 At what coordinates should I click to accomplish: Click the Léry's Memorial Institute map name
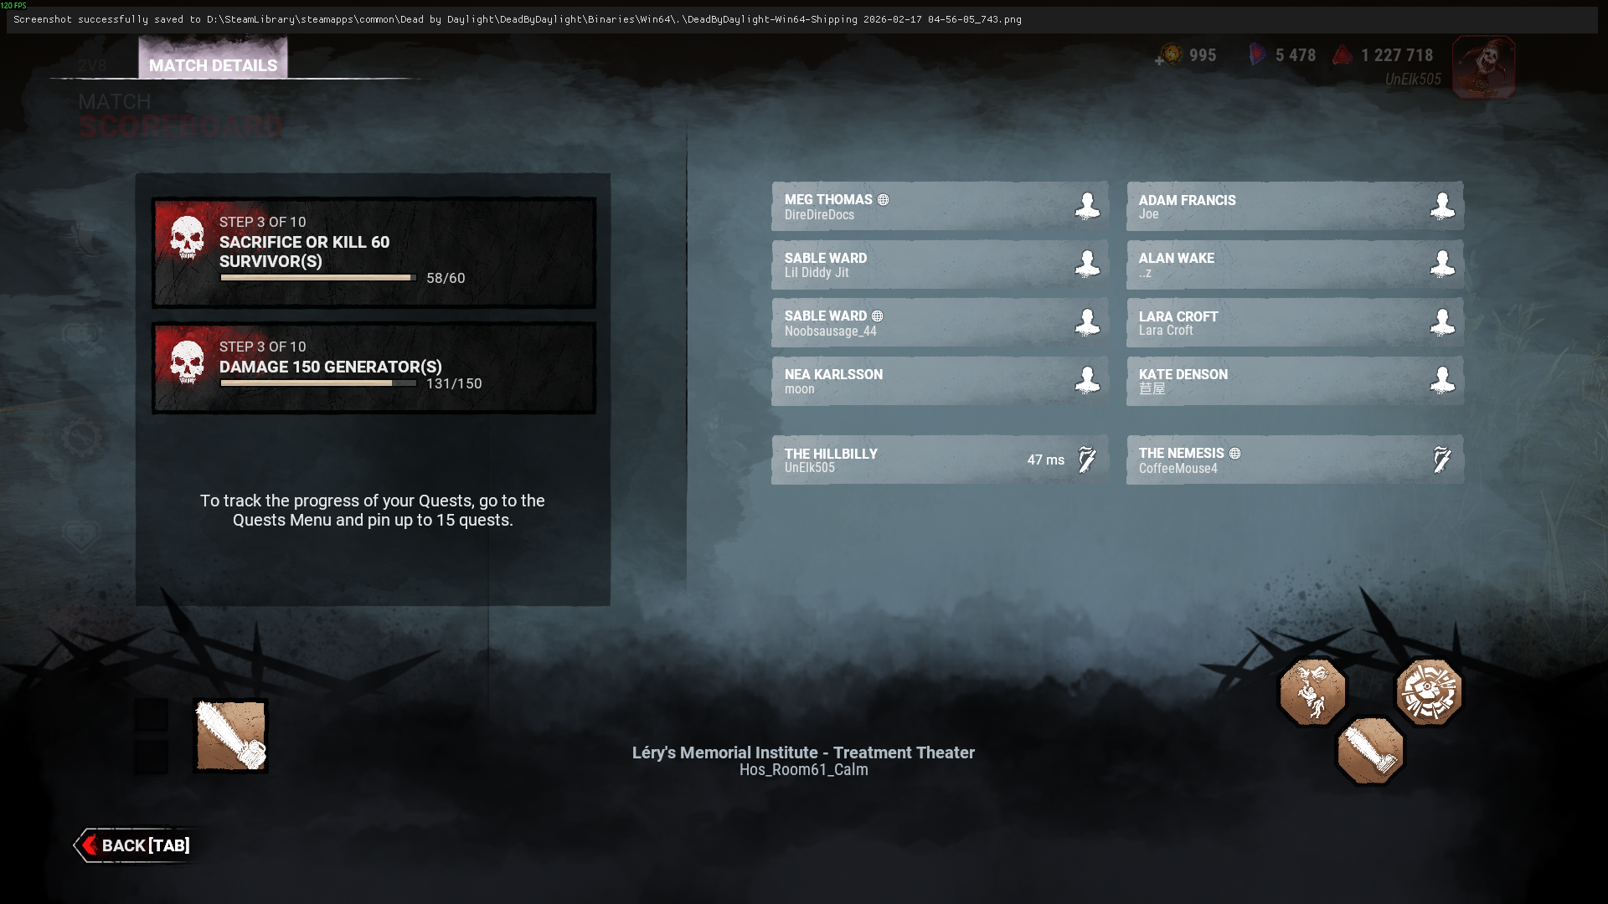click(x=803, y=752)
